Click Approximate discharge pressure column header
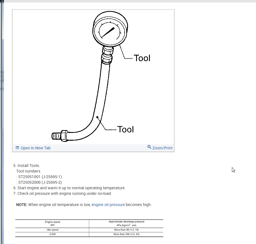The height and width of the screenshot is (244, 256). (126, 224)
